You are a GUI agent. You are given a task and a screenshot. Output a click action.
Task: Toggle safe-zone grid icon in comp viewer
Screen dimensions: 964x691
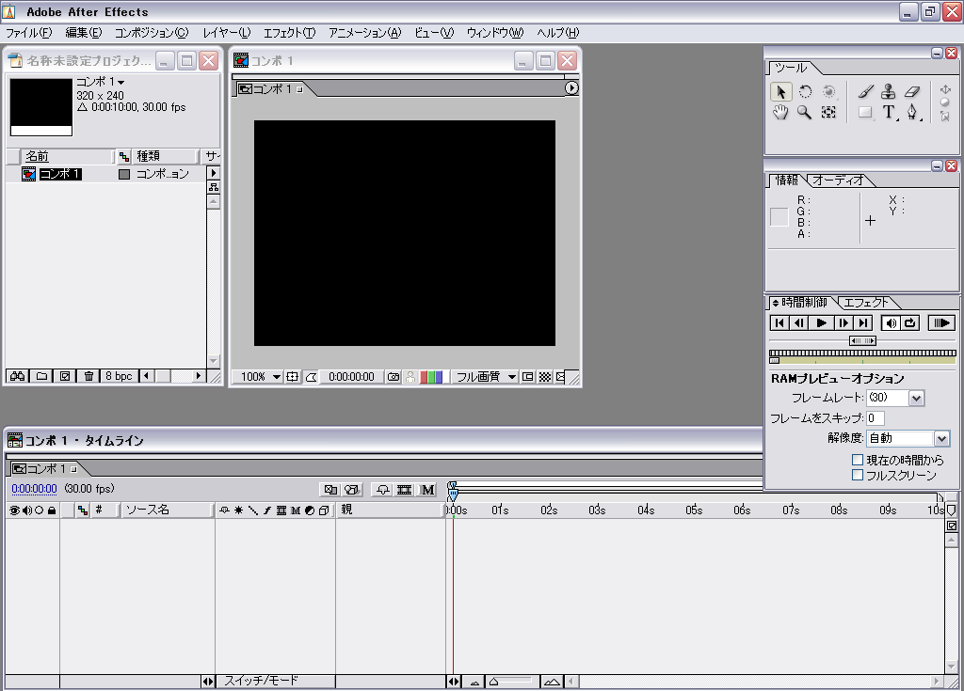(293, 376)
